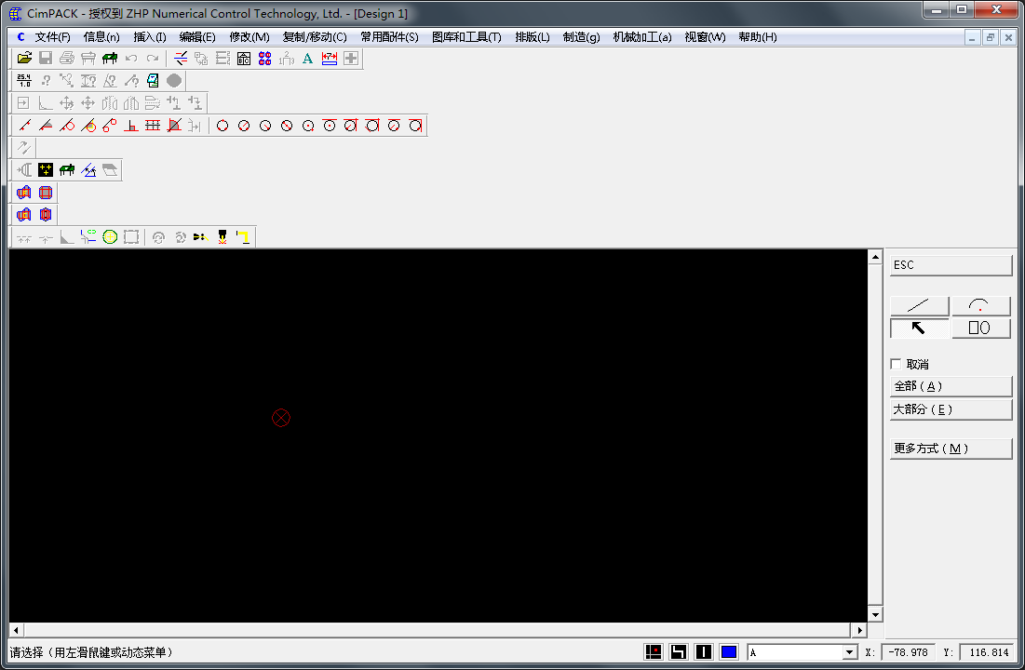Viewport: 1025px width, 670px height.
Task: Open the 文件(F) menu
Action: [x=52, y=37]
